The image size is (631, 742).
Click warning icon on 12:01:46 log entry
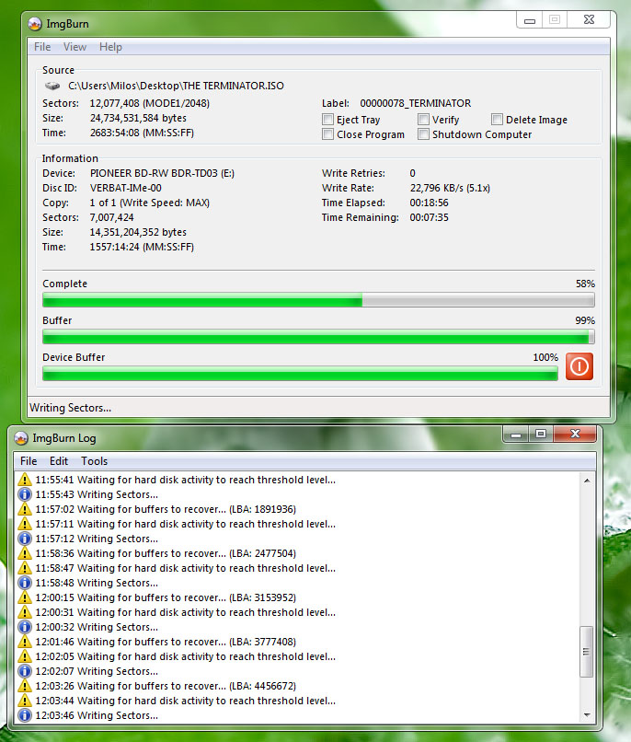point(25,642)
